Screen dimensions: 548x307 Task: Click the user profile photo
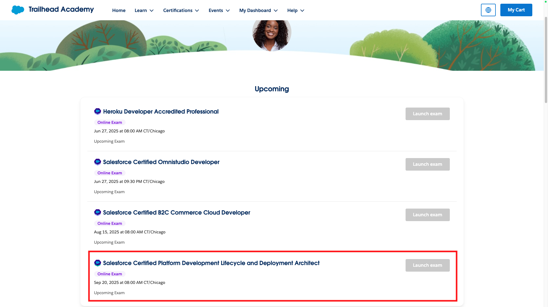coord(272,35)
